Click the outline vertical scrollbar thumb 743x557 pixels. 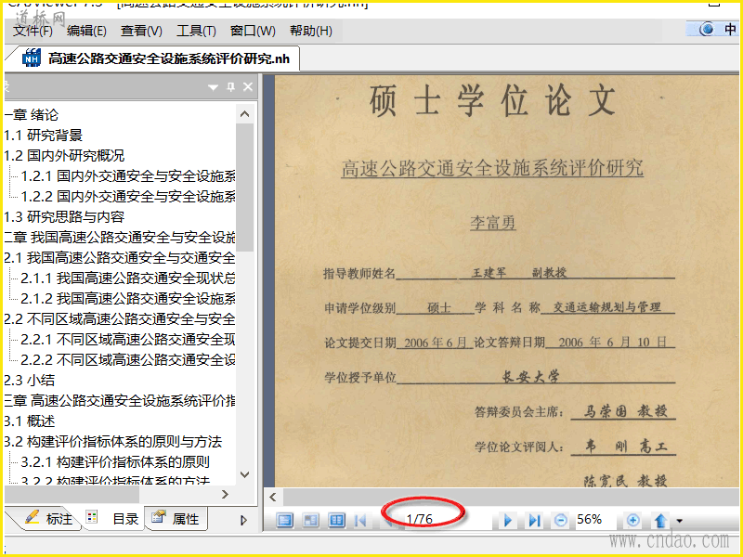(244, 188)
